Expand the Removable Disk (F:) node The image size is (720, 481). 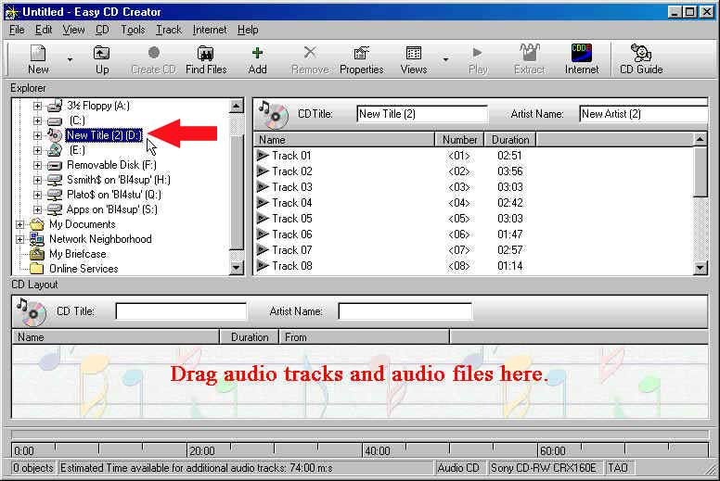[38, 165]
